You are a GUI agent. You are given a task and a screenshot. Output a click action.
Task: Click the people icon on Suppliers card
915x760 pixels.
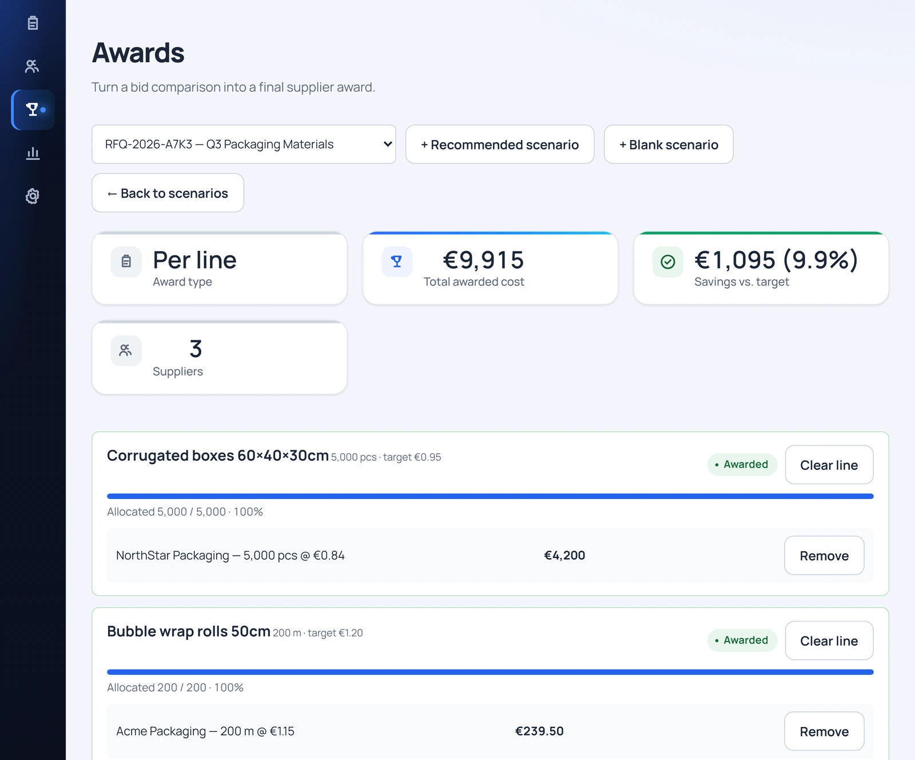click(x=126, y=350)
